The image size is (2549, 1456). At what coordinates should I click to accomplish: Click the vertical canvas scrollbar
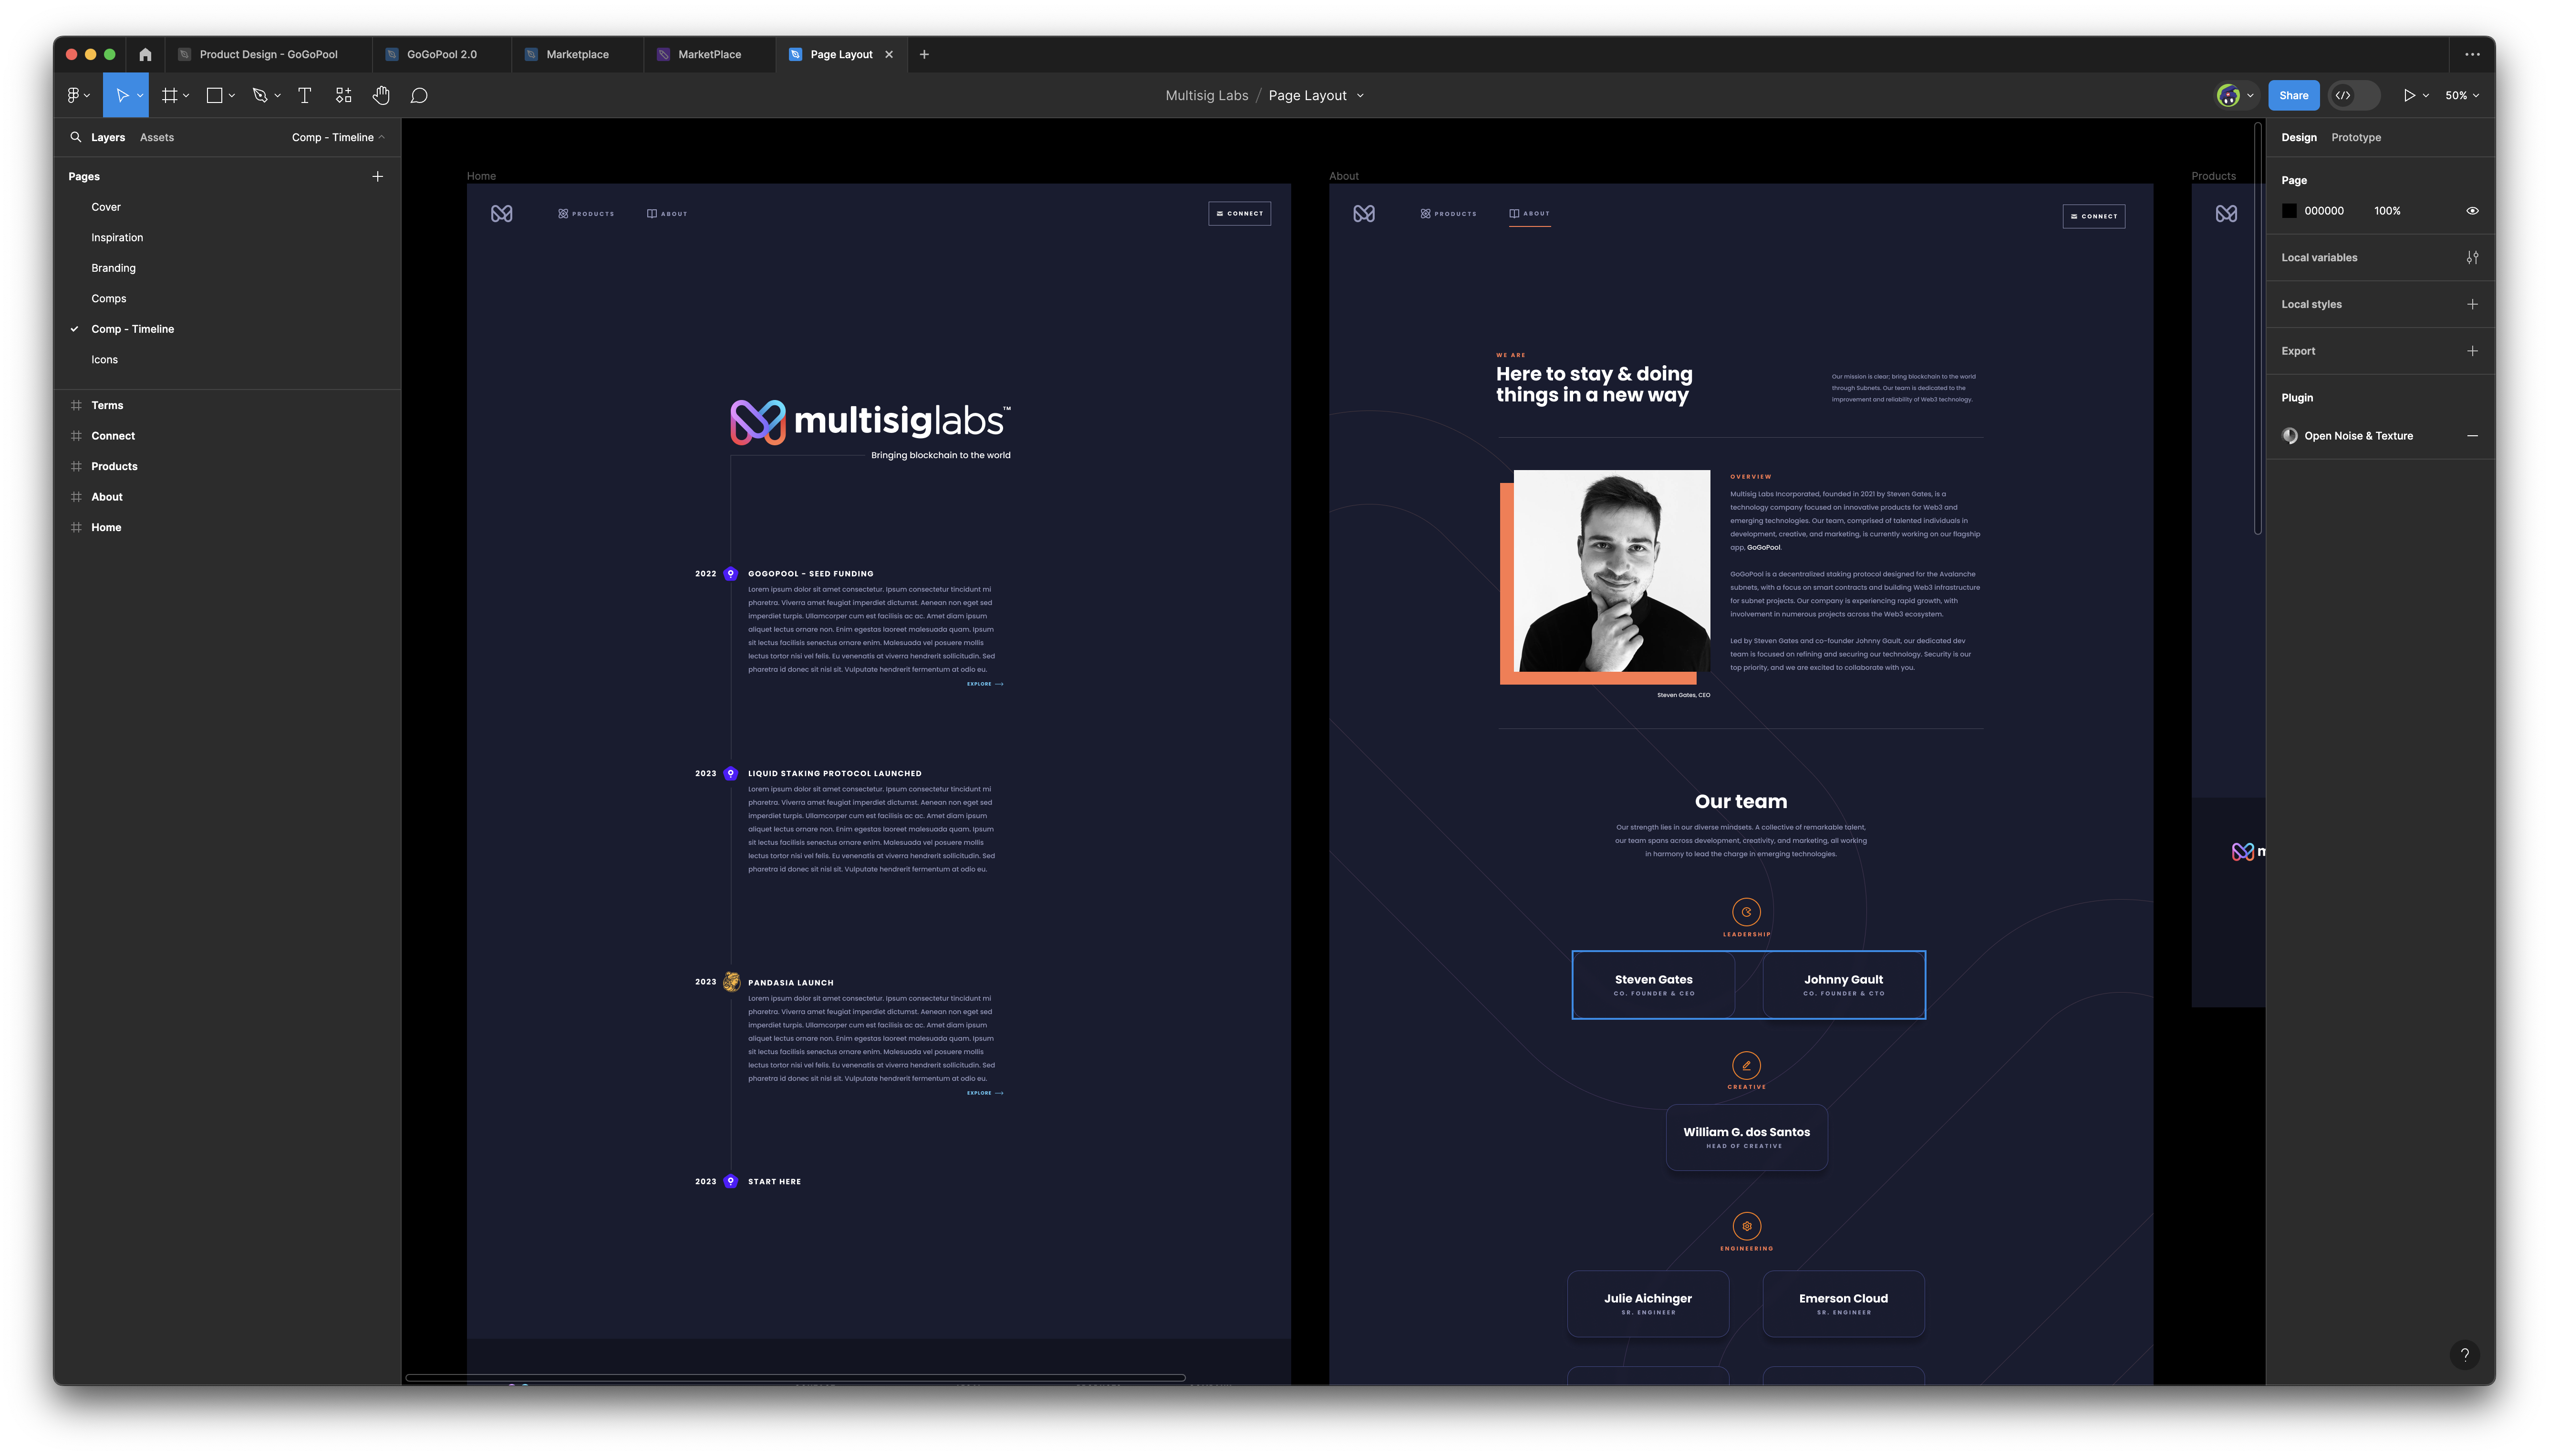pos(2258,328)
